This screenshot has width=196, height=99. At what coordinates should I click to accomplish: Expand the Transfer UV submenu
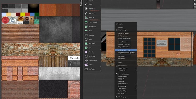coord(126,71)
